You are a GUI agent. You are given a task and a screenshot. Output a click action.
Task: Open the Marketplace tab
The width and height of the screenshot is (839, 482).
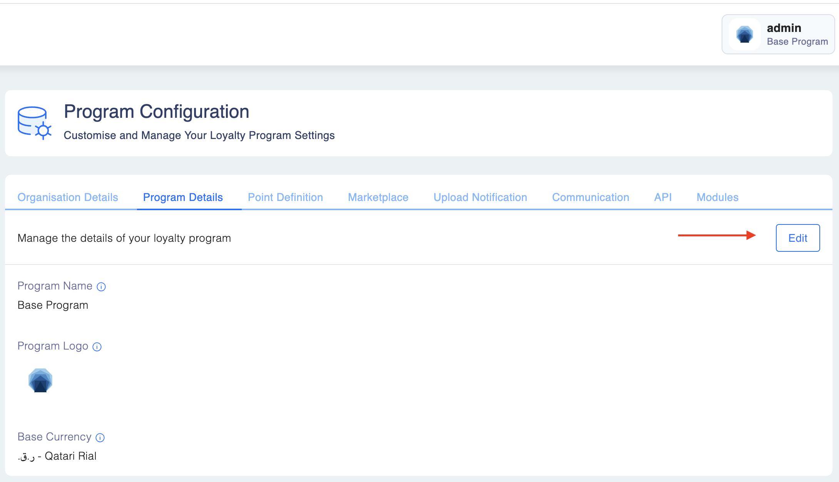[x=378, y=197]
